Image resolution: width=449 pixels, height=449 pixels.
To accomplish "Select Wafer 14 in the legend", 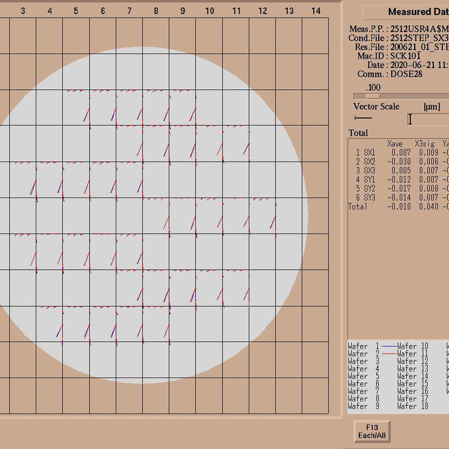I will tap(413, 376).
